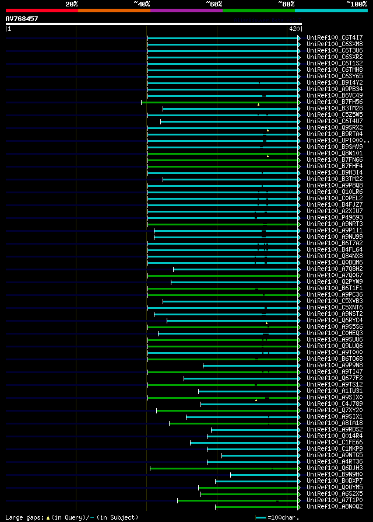Click UniRef100_C4J789 text

tap(335, 403)
